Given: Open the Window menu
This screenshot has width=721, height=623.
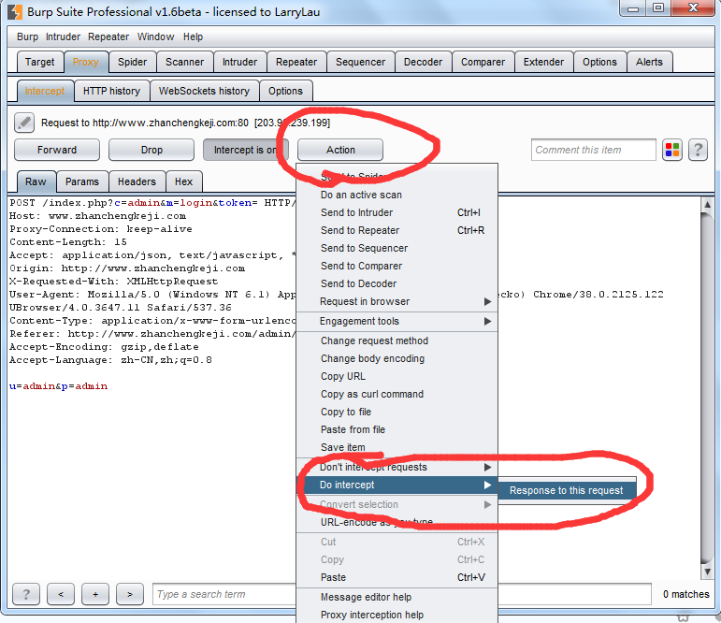Looking at the screenshot, I should pyautogui.click(x=155, y=36).
